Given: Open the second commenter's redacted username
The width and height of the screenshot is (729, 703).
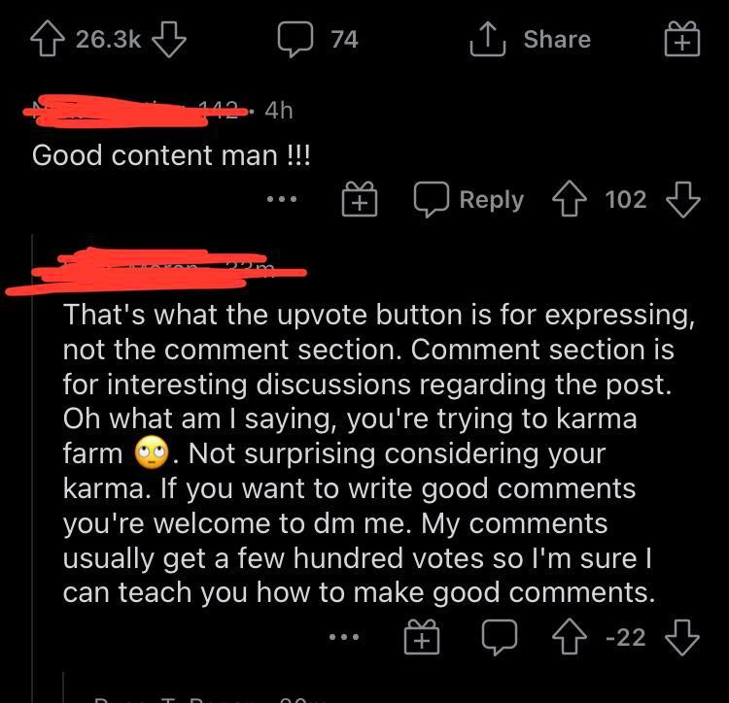Looking at the screenshot, I should point(156,271).
